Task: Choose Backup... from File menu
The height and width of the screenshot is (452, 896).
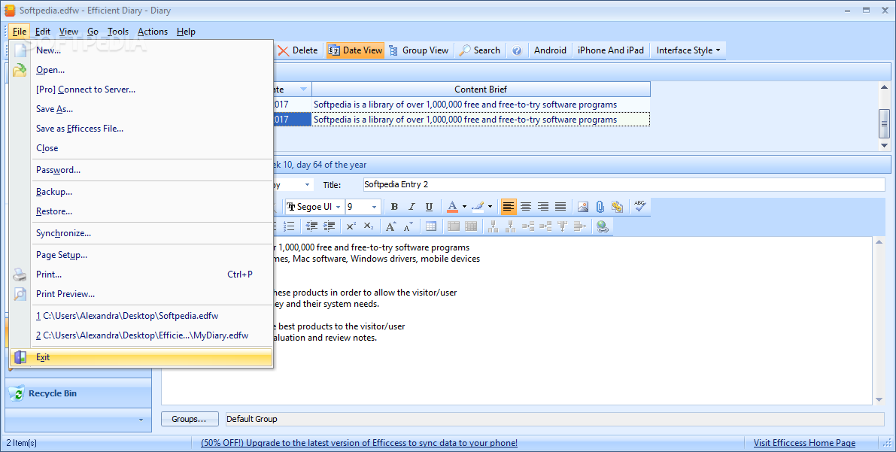Action: pyautogui.click(x=141, y=192)
